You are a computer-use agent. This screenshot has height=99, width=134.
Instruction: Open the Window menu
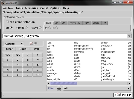8,8
